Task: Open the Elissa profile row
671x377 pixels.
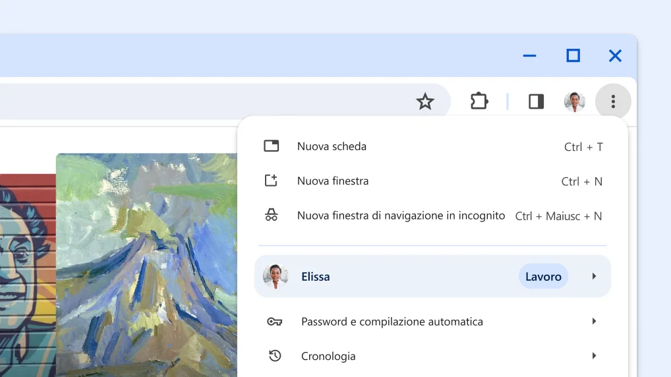Action: (x=432, y=276)
